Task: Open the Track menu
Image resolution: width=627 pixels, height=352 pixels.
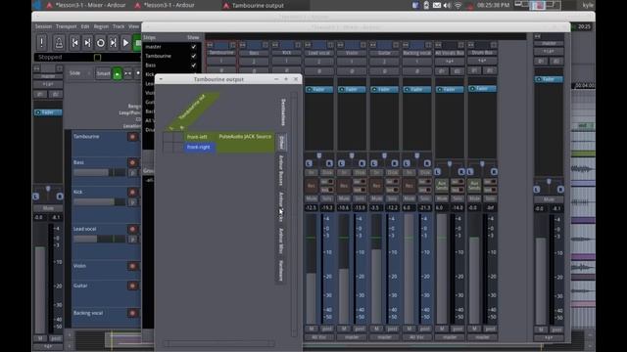Action: (119, 26)
